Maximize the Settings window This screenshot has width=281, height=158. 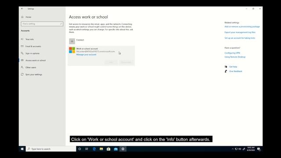253,9
